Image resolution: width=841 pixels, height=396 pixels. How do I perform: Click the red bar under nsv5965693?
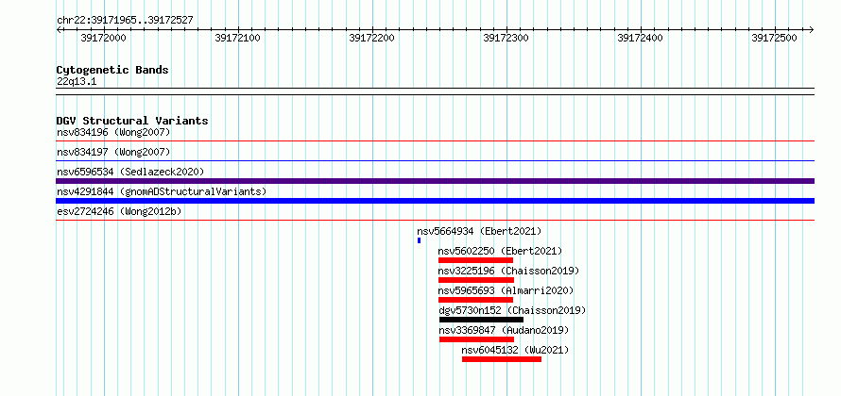point(475,300)
